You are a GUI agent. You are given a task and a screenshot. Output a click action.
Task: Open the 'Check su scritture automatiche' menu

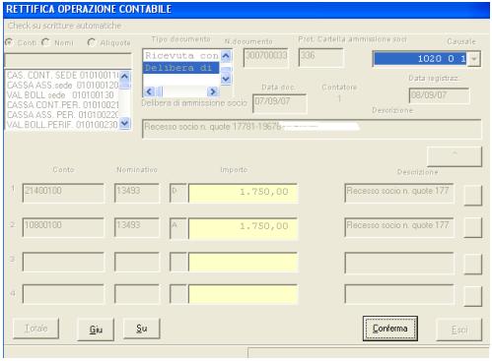point(64,26)
